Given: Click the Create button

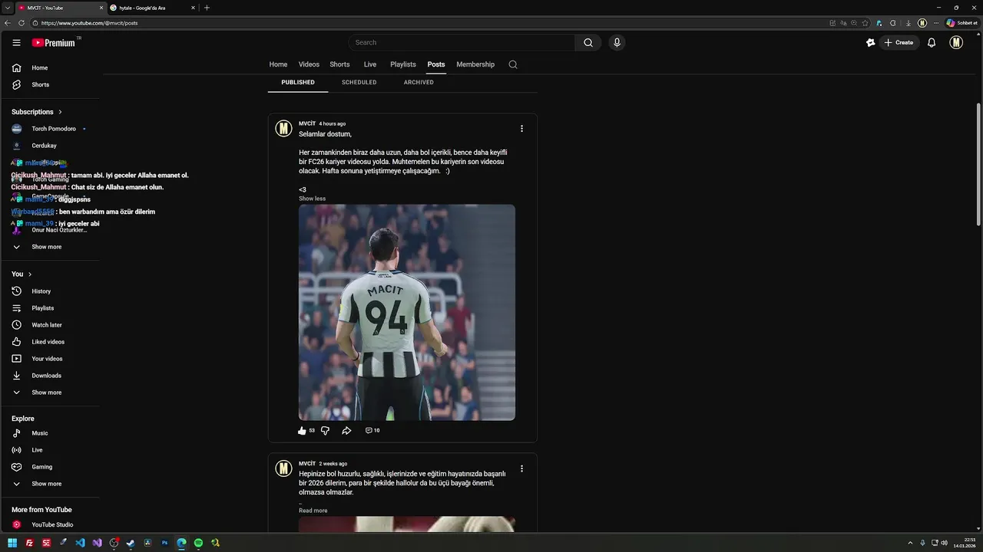Looking at the screenshot, I should (899, 43).
